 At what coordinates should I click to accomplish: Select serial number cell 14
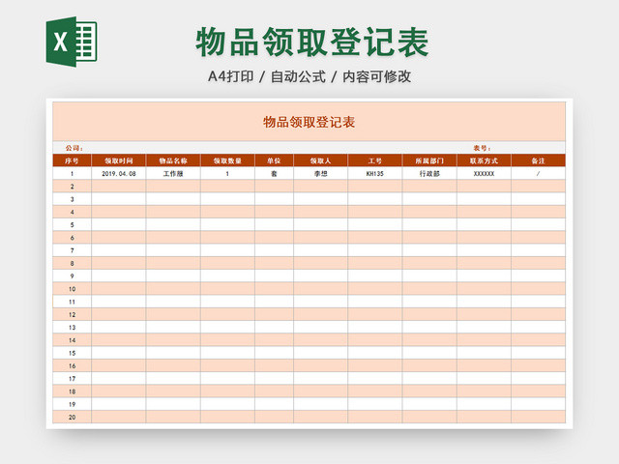pos(72,340)
